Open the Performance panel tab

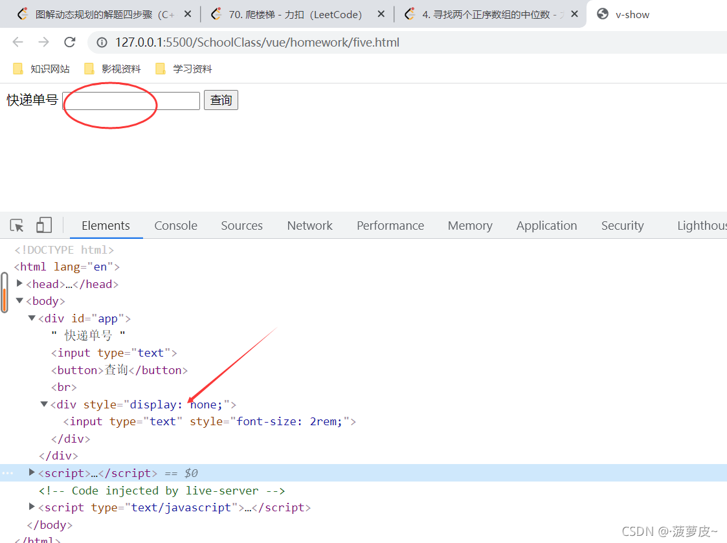click(x=390, y=226)
